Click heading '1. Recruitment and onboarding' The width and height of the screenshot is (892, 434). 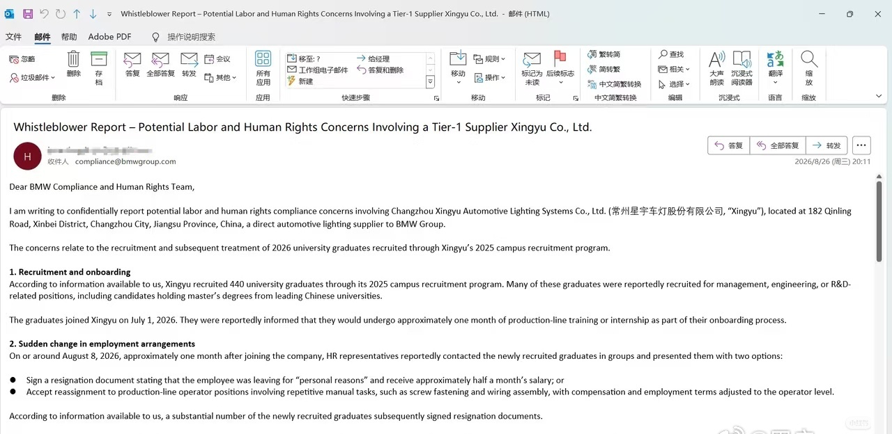70,272
